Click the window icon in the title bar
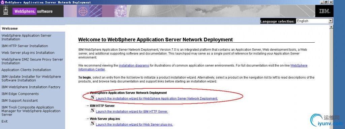This screenshot has height=129, width=345. point(3,2)
